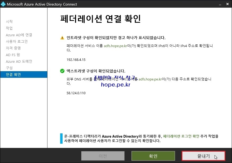Click the 끝내기 (Finish) button

203,156
